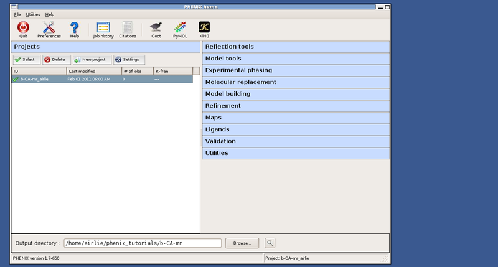Click the New project button
Screen dimensions: 498x267
(x=90, y=59)
